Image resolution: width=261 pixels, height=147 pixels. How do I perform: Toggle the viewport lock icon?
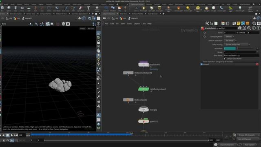coord(99,42)
